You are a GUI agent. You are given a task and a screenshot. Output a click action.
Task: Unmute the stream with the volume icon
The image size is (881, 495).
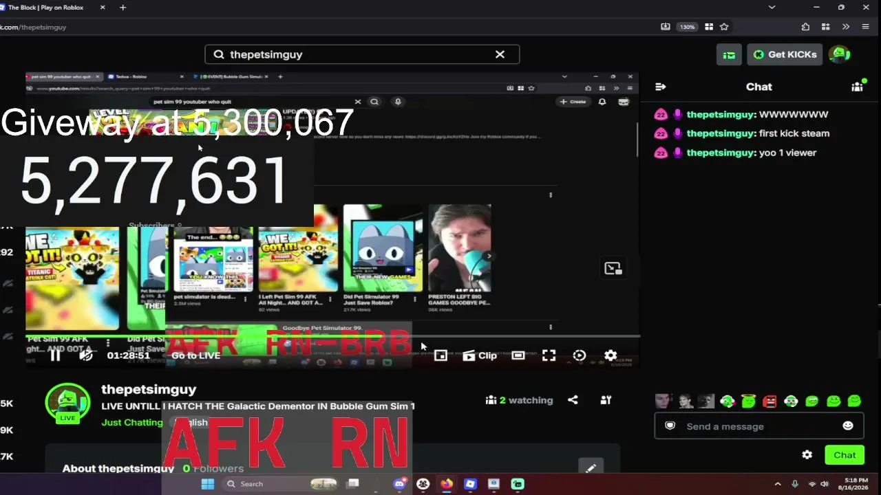[x=86, y=355]
